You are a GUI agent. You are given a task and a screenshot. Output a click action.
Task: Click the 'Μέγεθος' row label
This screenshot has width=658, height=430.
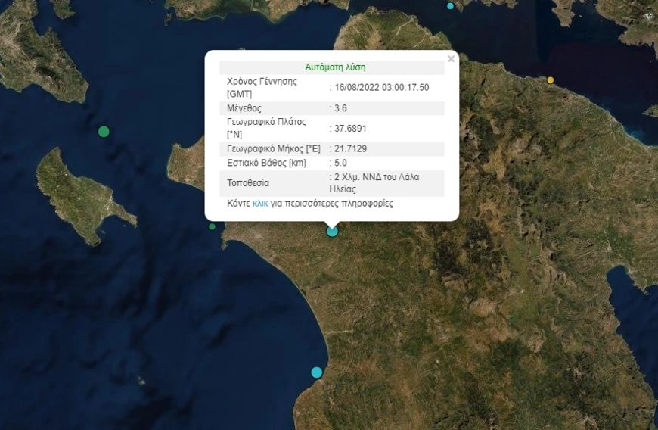pos(244,108)
